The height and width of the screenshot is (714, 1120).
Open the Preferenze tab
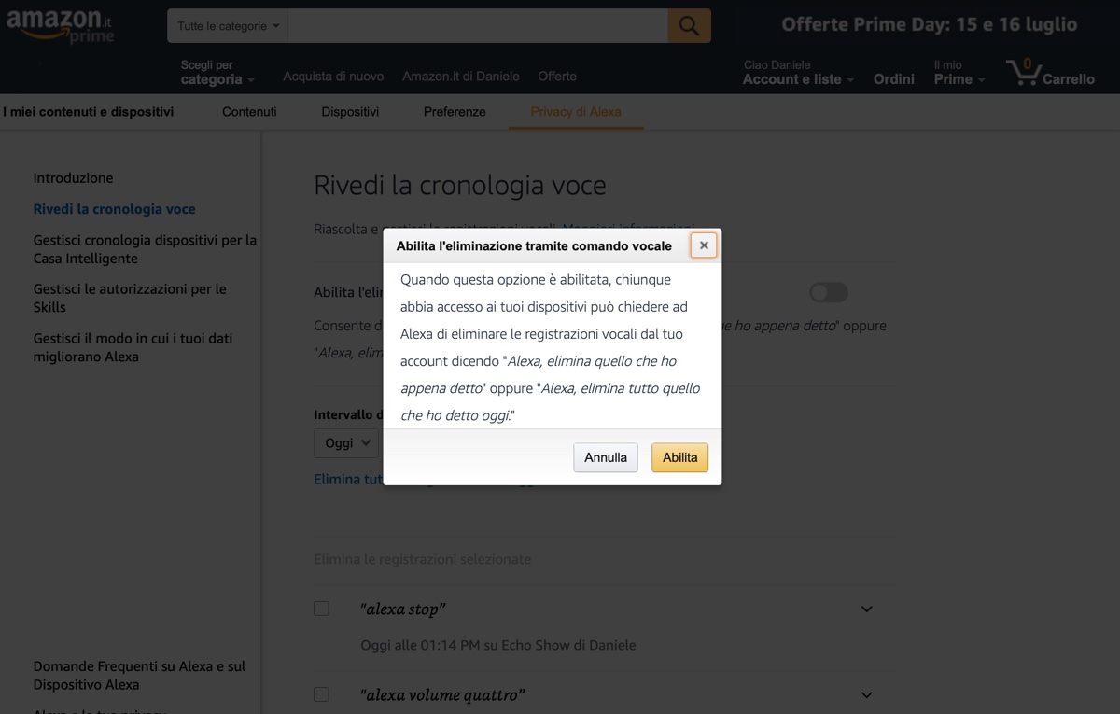coord(455,112)
